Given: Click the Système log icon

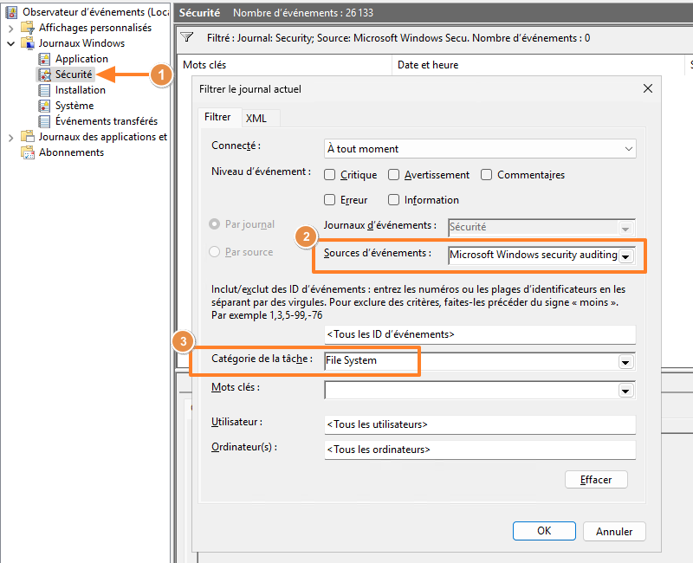Looking at the screenshot, I should pyautogui.click(x=44, y=106).
